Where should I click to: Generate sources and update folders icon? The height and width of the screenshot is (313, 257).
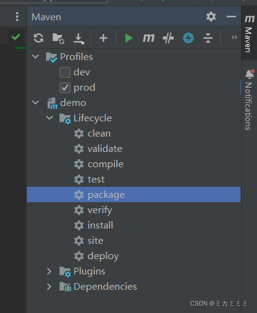coord(58,38)
